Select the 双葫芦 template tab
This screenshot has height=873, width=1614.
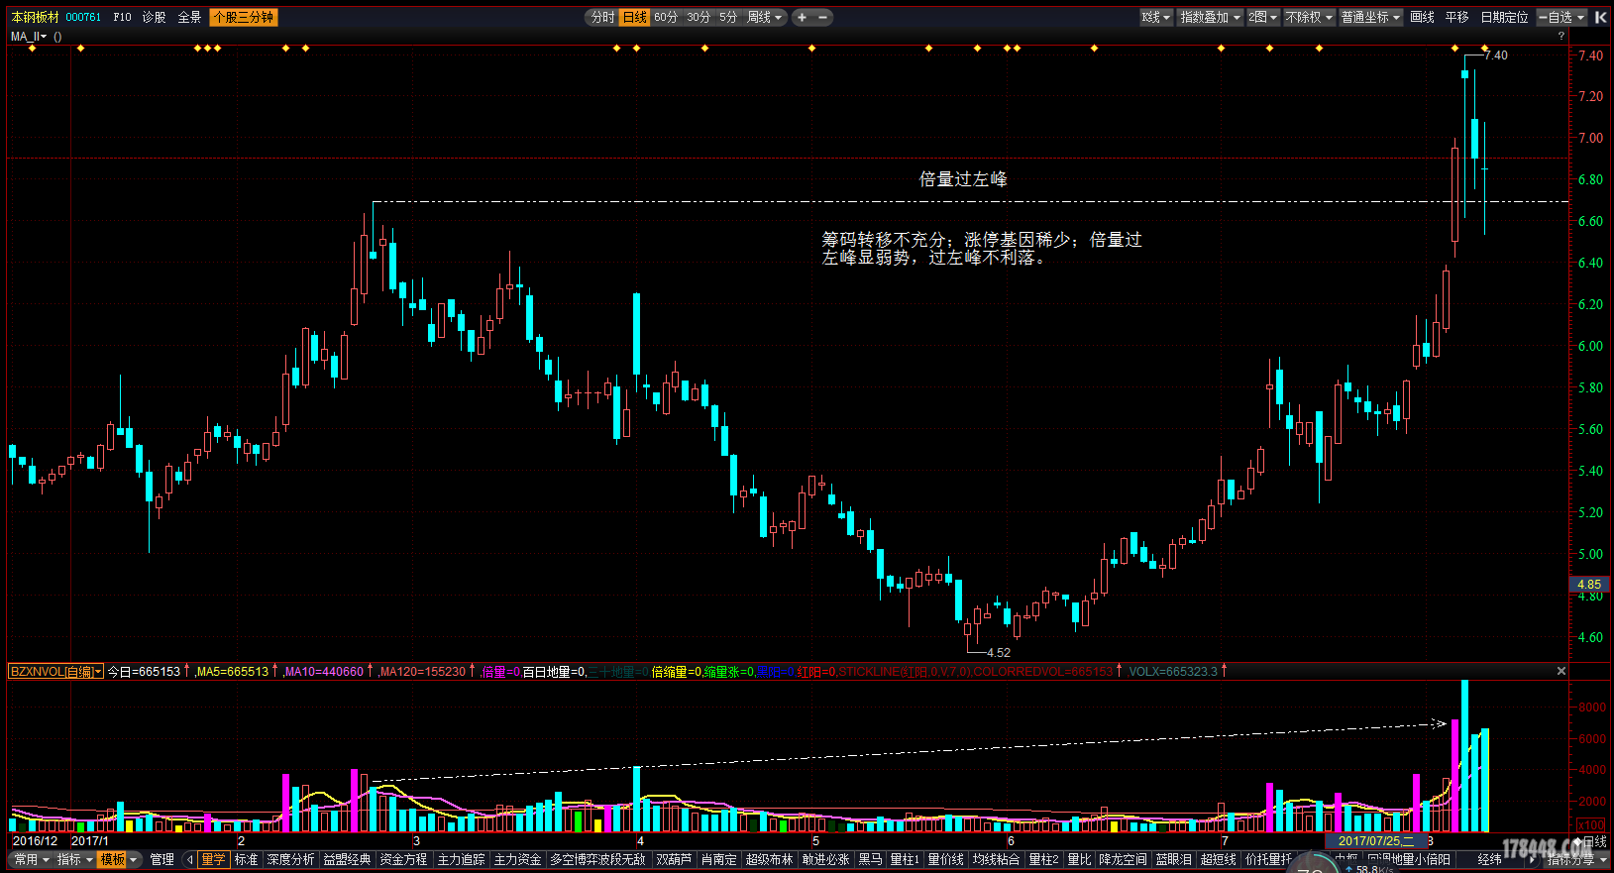[x=674, y=859]
